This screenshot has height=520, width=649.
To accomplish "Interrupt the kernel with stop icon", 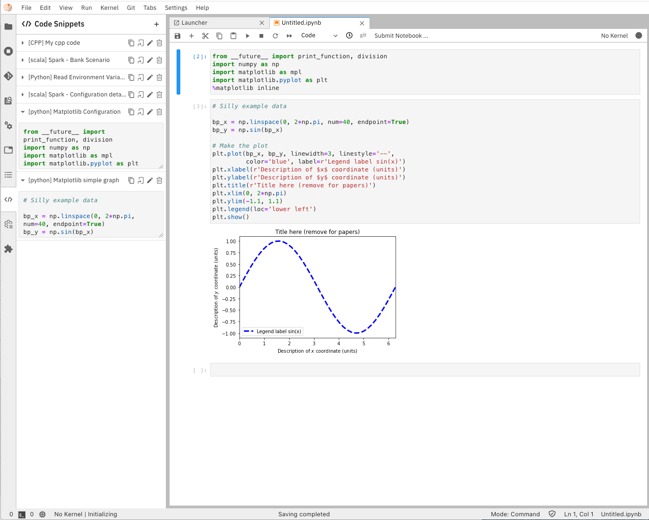I will coord(261,36).
